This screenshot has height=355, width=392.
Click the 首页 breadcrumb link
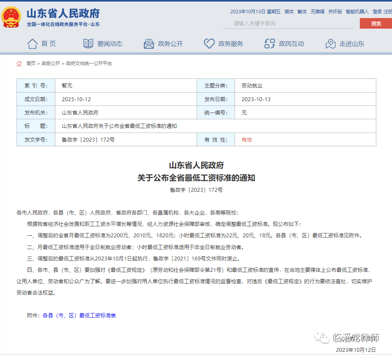coord(31,64)
